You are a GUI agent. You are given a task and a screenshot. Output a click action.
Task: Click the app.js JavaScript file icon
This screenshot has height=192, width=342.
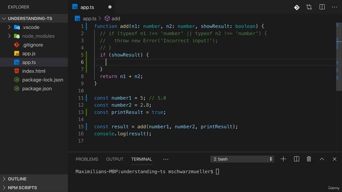[17, 53]
